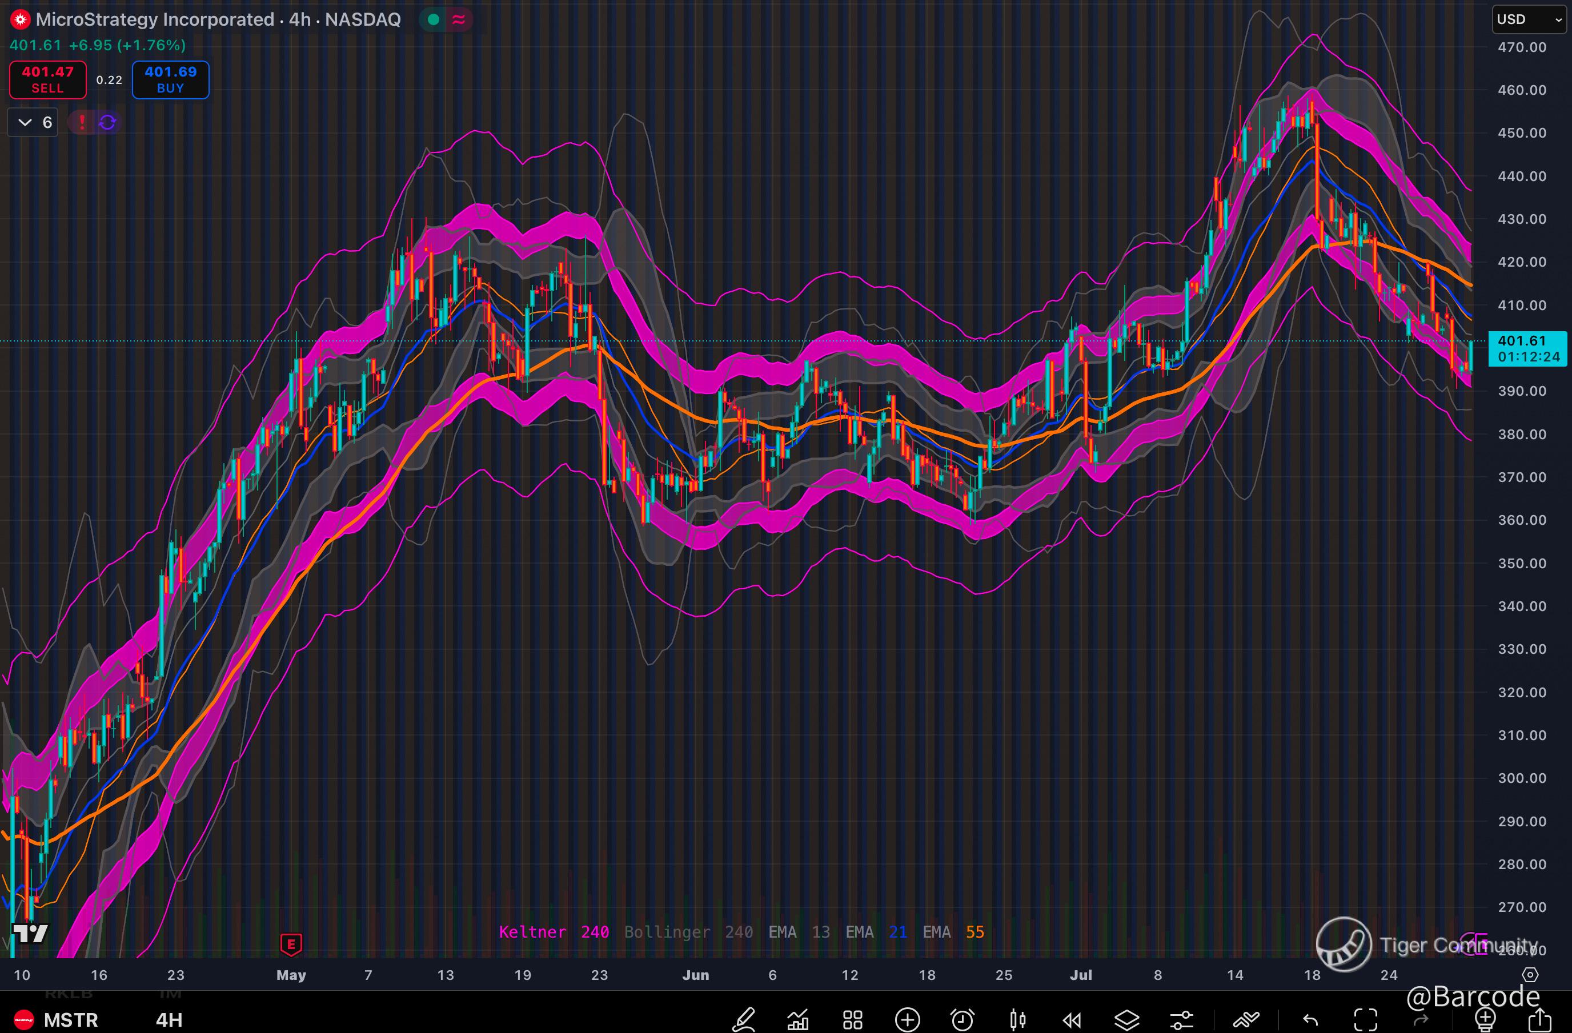Click the undo arrow icon
The width and height of the screenshot is (1572, 1033).
(1310, 1020)
